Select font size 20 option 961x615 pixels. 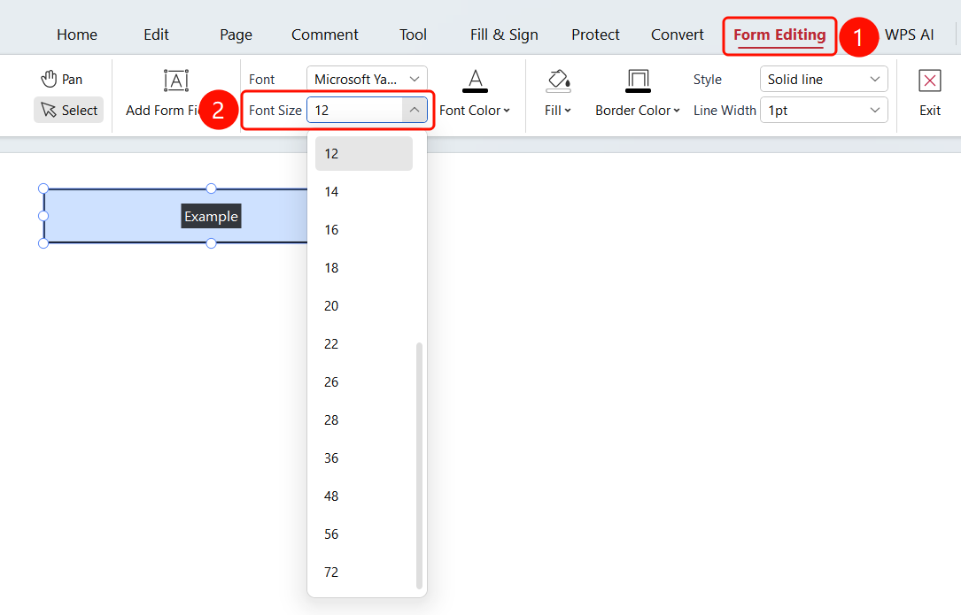(x=364, y=305)
